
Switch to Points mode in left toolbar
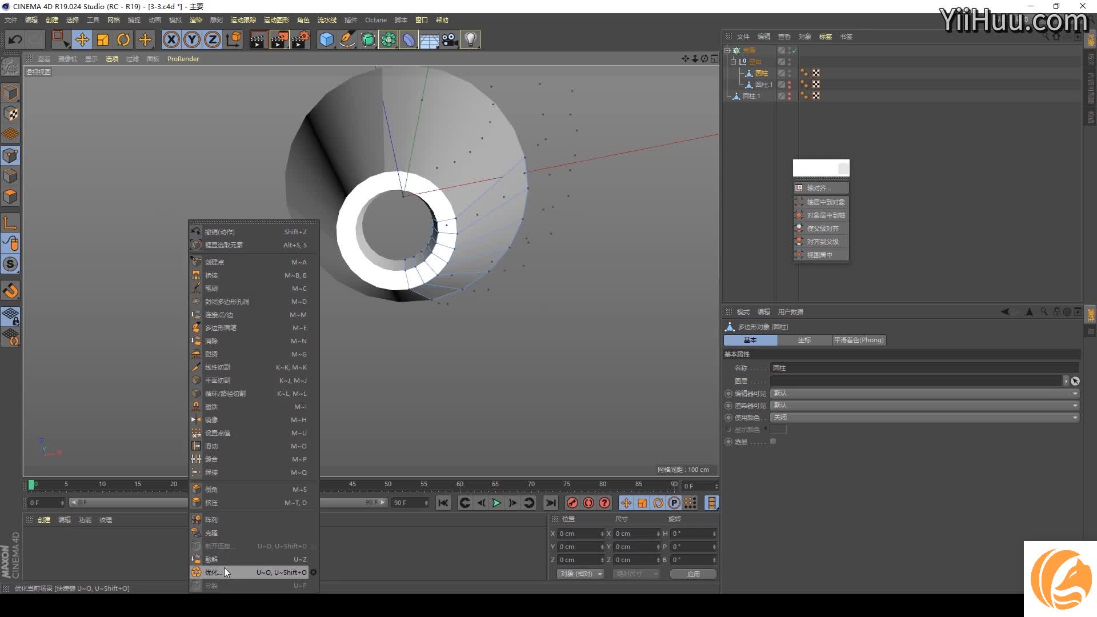[x=11, y=155]
